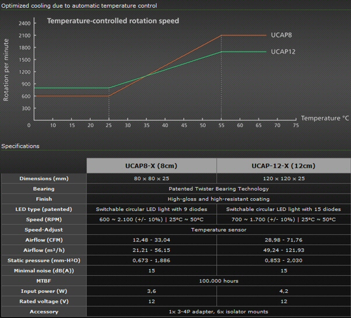Click the '3,6' input power cell
The height and width of the screenshot is (318, 351).
152,291
